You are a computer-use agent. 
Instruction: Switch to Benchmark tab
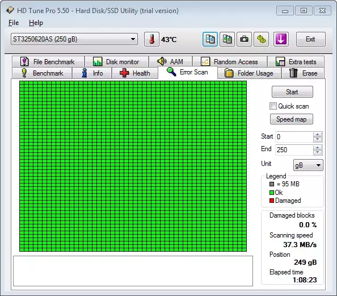[x=42, y=73]
